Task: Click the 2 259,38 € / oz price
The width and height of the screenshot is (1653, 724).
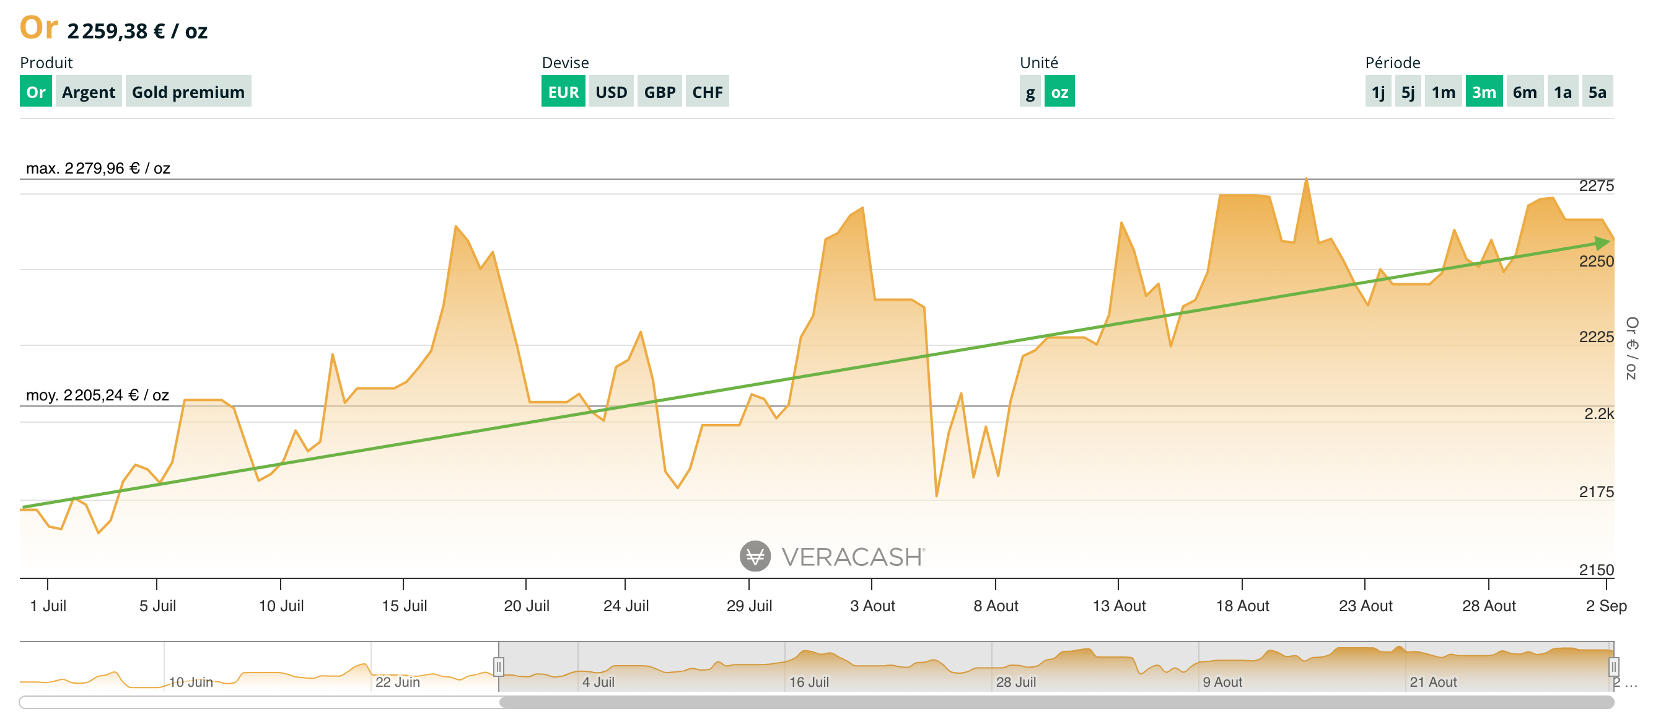Action: coord(138,31)
